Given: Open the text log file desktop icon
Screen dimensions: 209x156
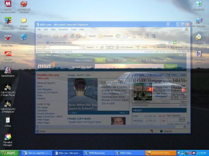Looking at the screenshot, I should [8, 122].
